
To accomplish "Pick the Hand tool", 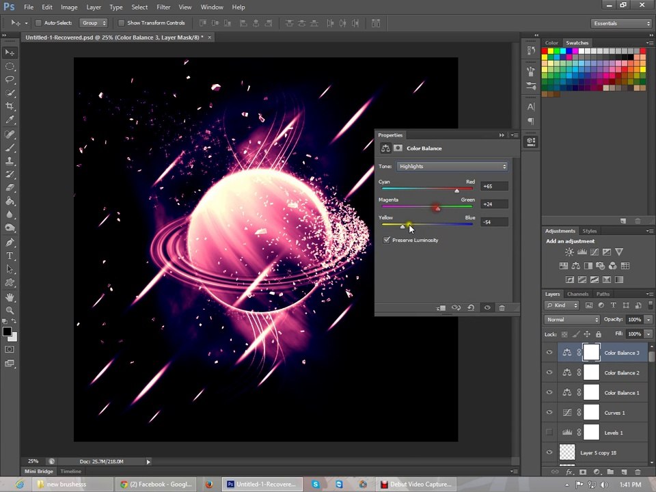I will tap(10, 297).
